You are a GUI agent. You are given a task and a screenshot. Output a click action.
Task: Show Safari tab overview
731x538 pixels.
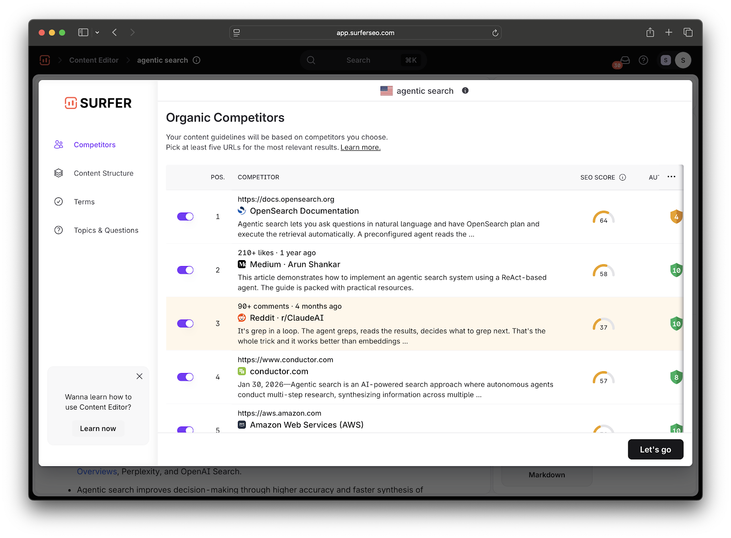(x=688, y=32)
